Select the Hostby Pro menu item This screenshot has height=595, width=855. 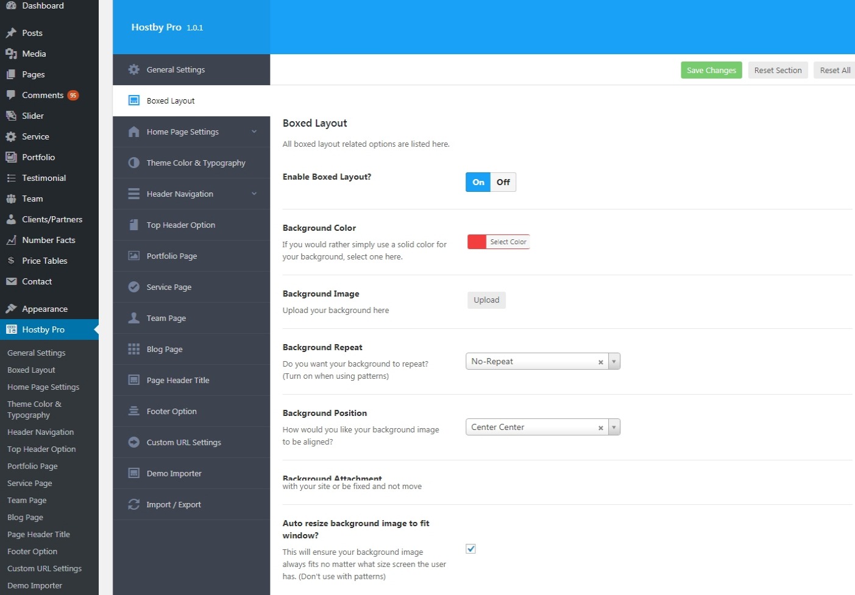point(49,329)
